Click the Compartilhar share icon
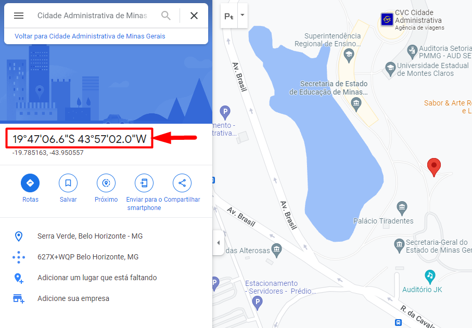Image resolution: width=472 pixels, height=328 pixels. click(x=182, y=183)
